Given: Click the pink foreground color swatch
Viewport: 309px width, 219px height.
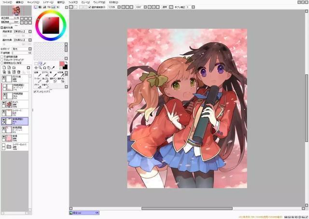Looking at the screenshot, I should (x=62, y=64).
